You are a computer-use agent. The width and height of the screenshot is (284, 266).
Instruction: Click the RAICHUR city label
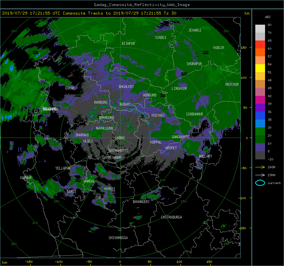click(232, 84)
